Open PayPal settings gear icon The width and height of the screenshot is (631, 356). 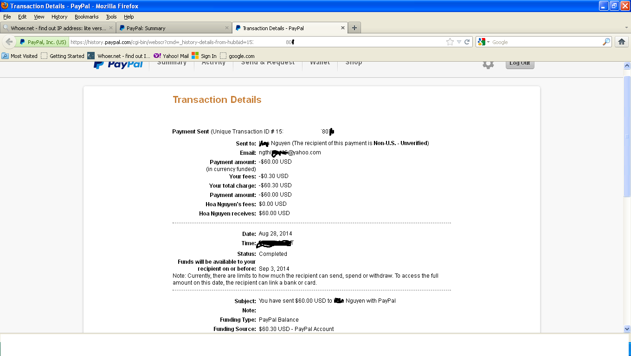488,64
